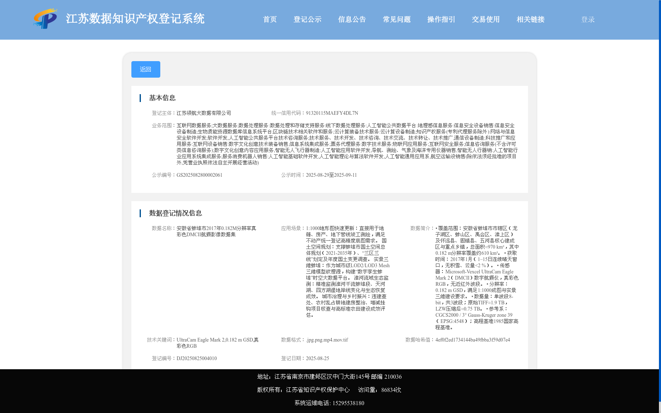Viewport: 661px width, 413px height.
Task: Select footer phone number 15295538180
Action: 348,403
